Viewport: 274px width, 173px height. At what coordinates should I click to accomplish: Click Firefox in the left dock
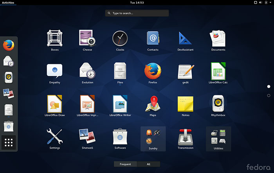click(x=9, y=45)
